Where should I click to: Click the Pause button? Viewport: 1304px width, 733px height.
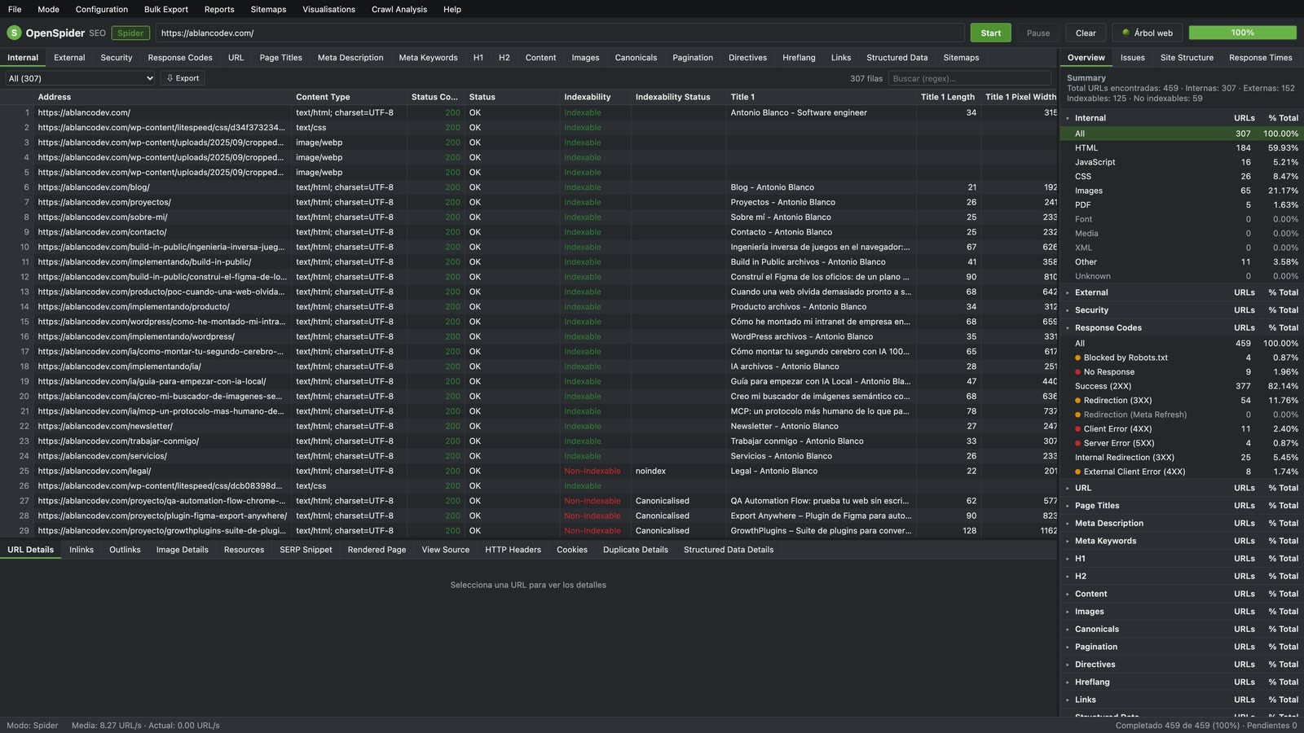pos(1037,33)
